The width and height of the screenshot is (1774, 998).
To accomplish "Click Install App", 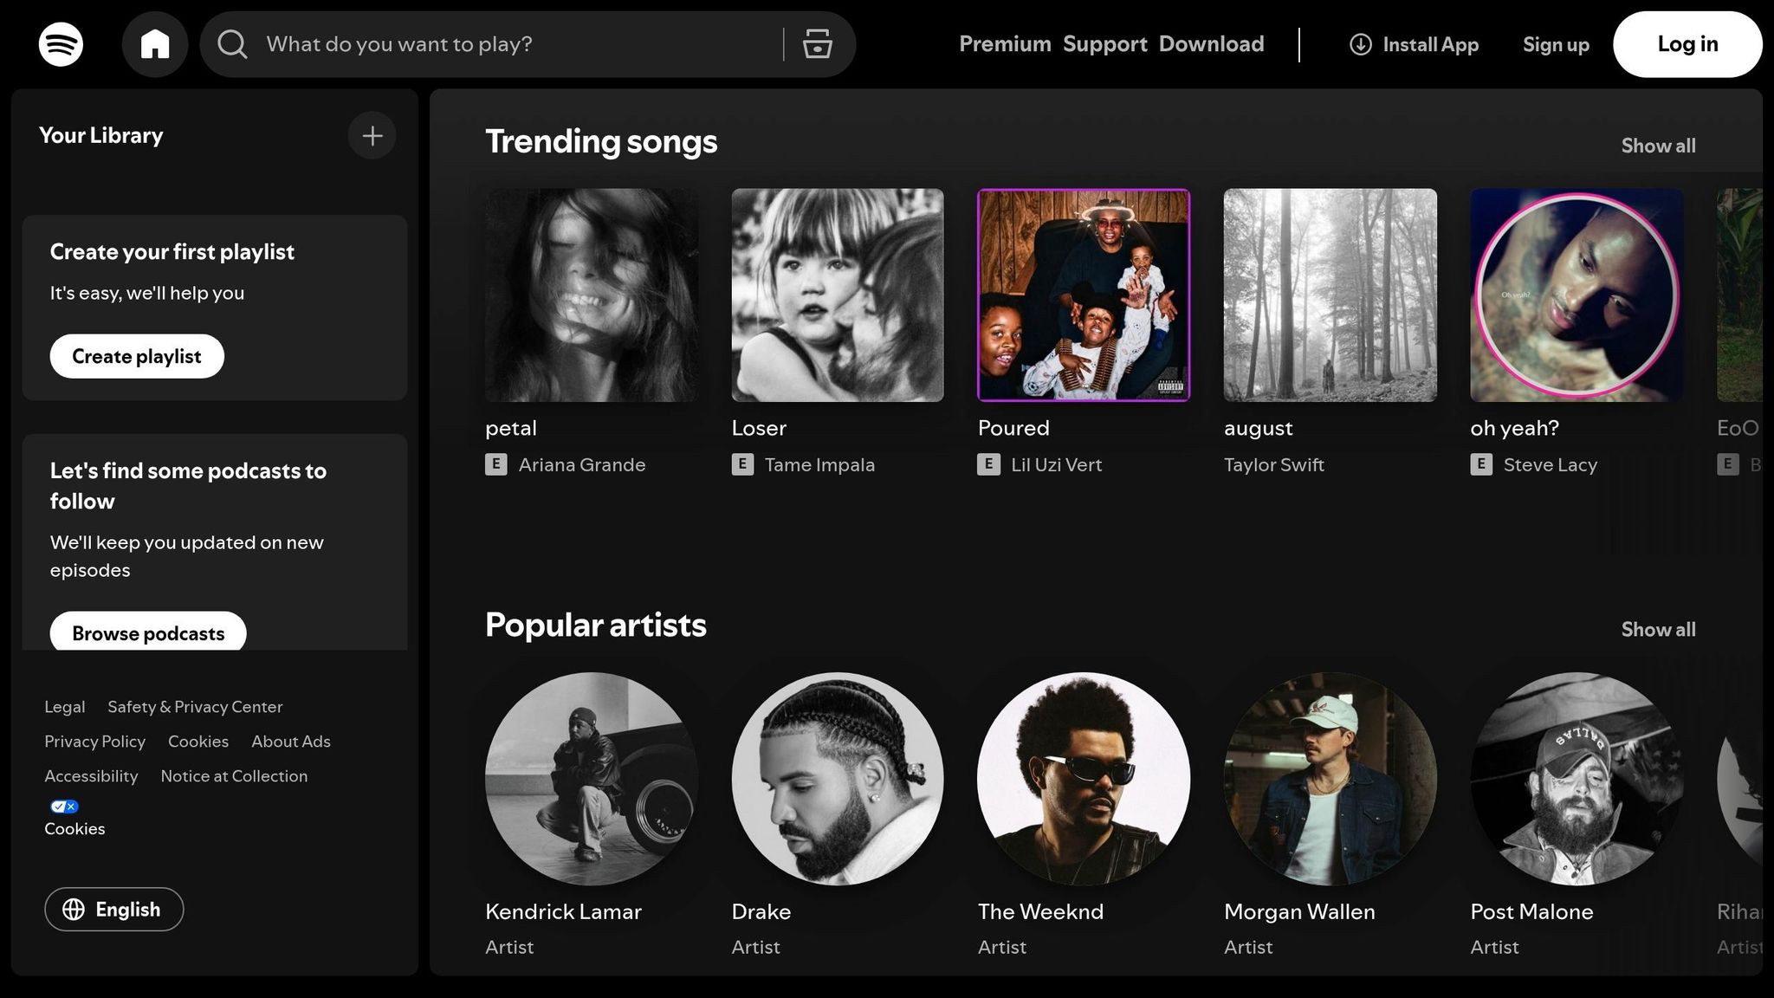I will click(1415, 44).
